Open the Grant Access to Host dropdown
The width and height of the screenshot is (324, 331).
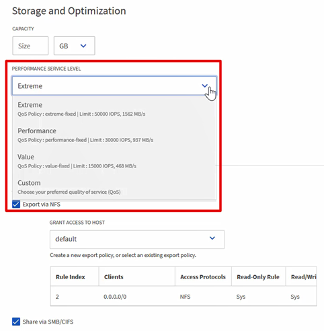point(137,240)
